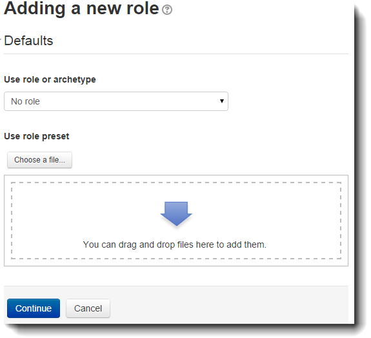Screen dimensions: 371x338
Task: Open the Use role or archetype dropdown
Action: pyautogui.click(x=116, y=101)
